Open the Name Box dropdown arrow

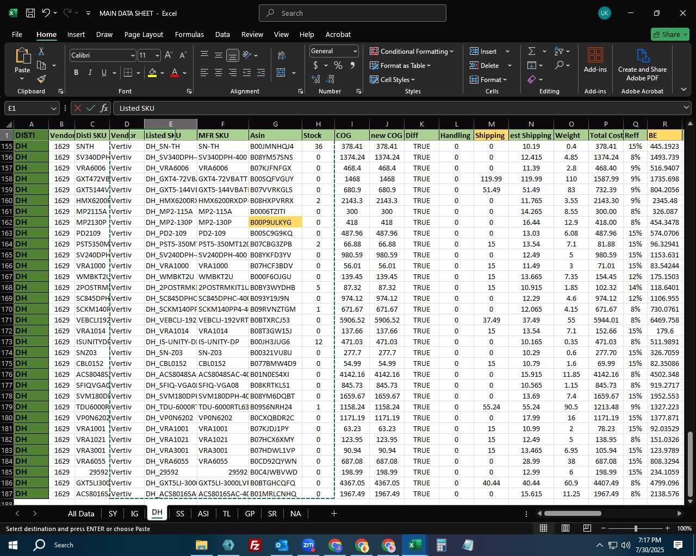click(x=53, y=109)
